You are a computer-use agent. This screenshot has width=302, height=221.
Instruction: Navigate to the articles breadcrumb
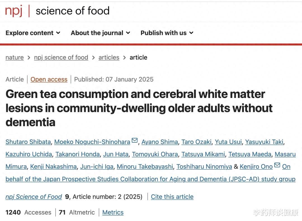109,57
